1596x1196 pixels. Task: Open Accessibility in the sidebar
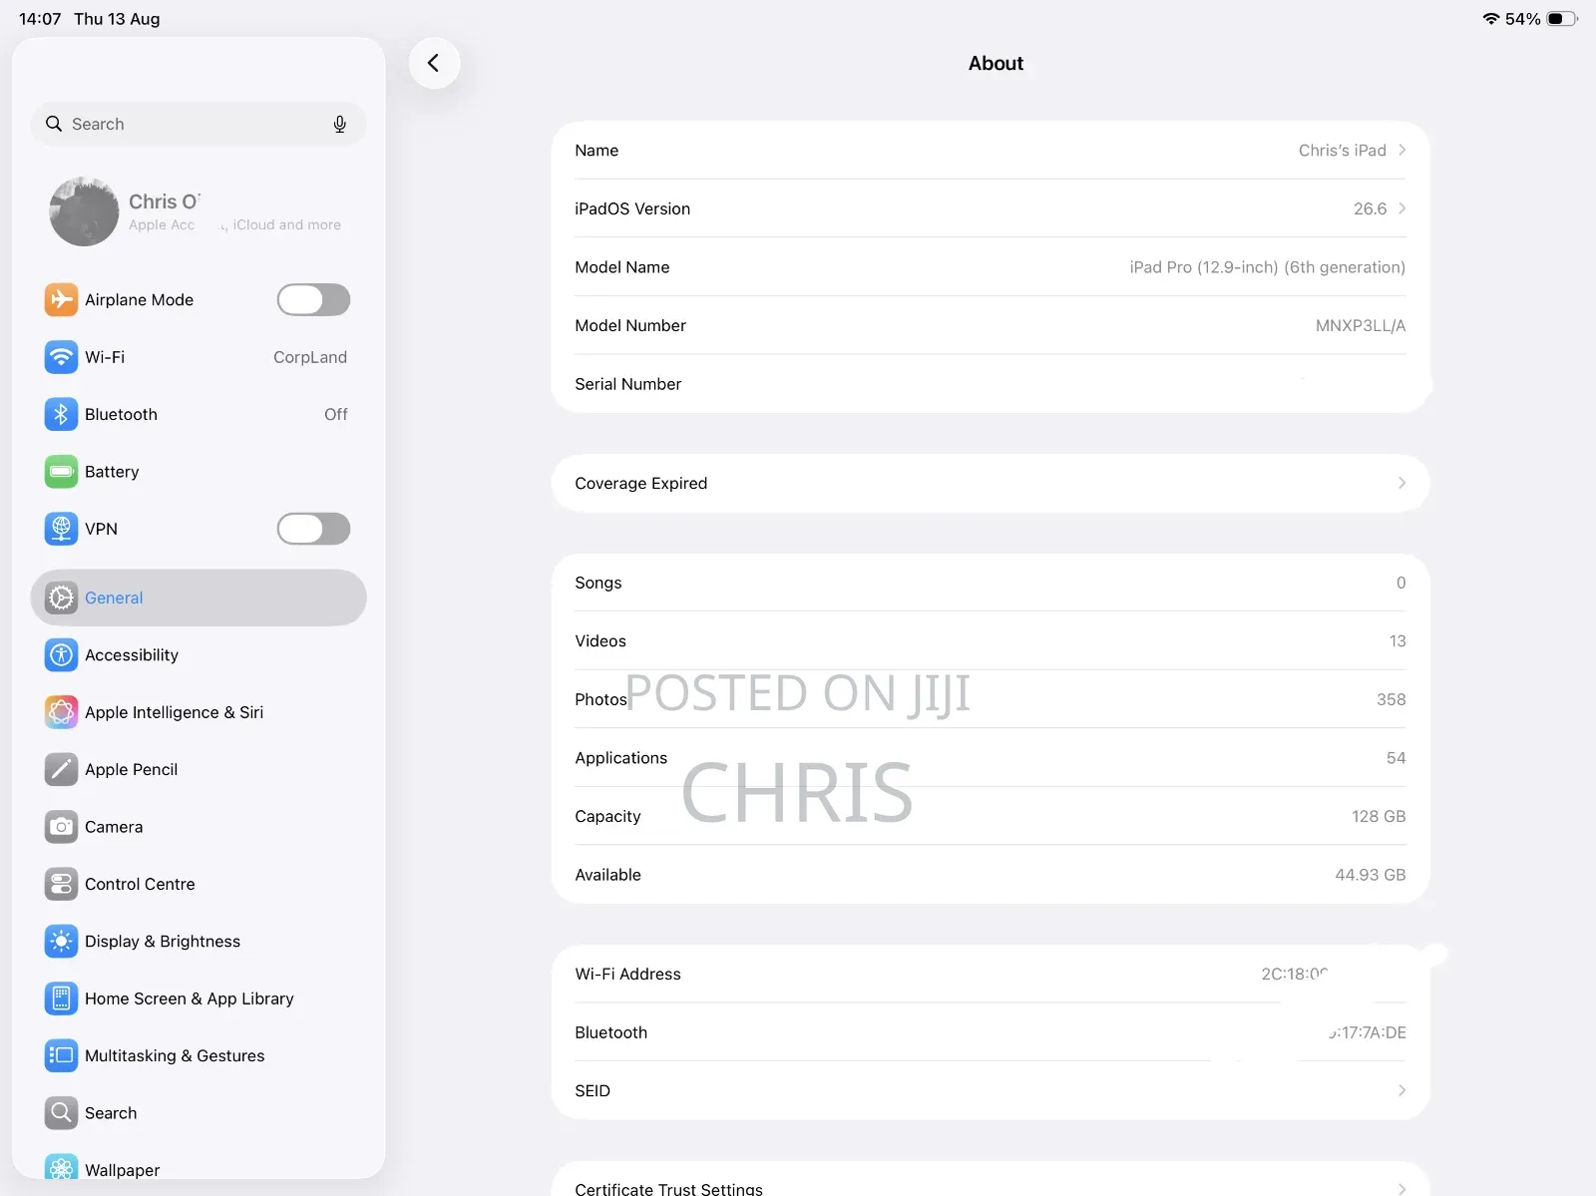pyautogui.click(x=199, y=655)
